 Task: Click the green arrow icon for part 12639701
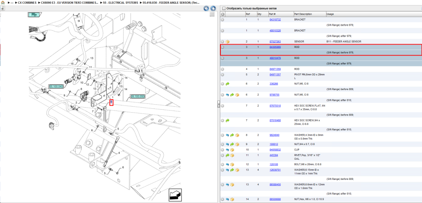click(x=232, y=170)
